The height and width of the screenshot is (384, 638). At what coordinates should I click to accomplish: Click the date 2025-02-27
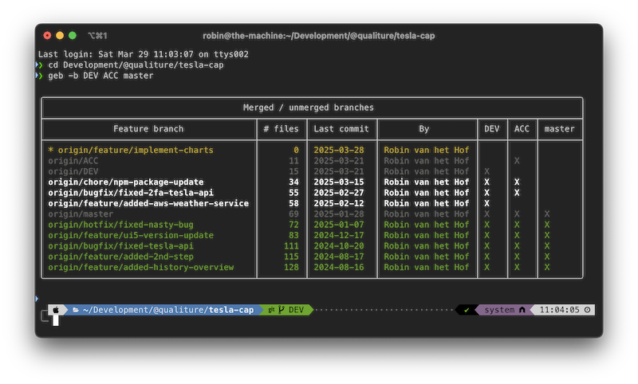(x=338, y=193)
